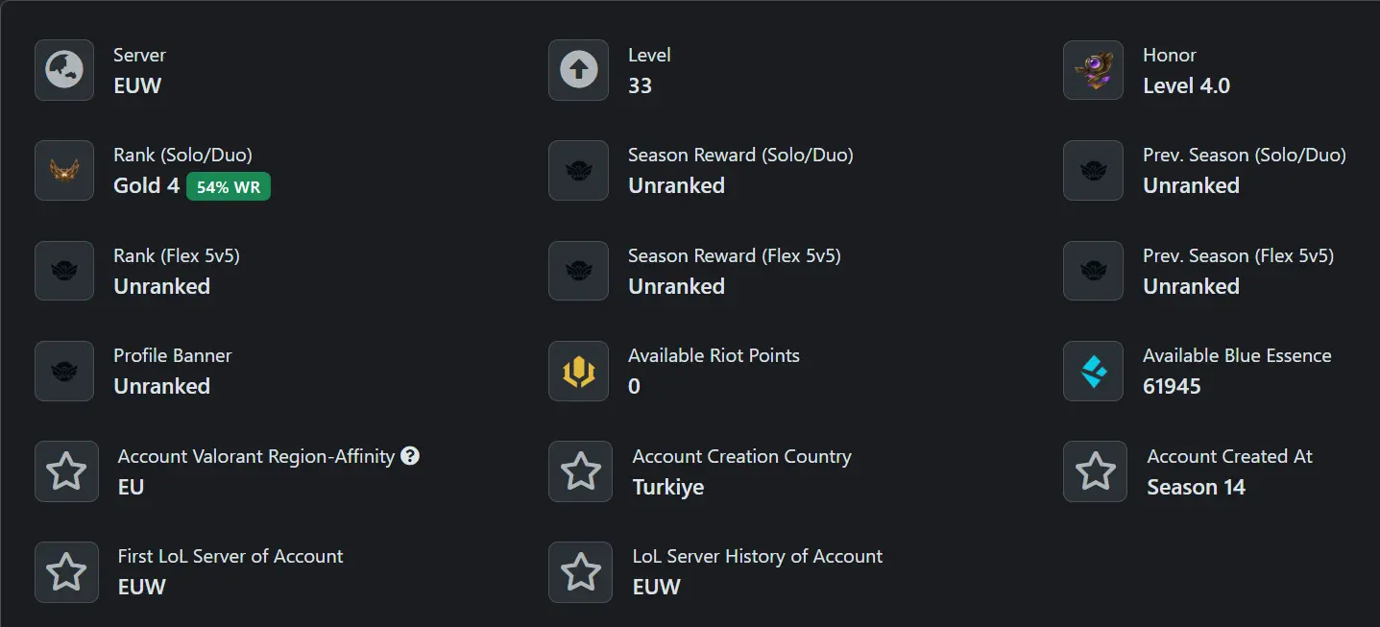The image size is (1380, 627).
Task: Click the Gold rank Solo/Duo emblem
Action: tap(64, 171)
